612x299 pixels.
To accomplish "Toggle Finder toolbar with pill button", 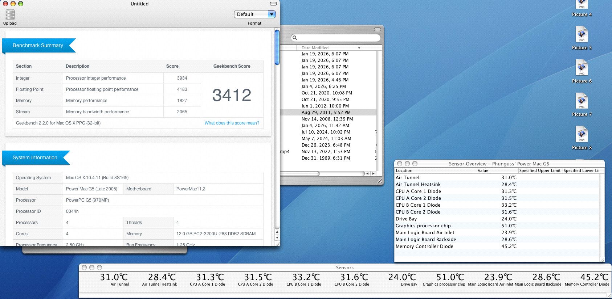I will click(x=378, y=29).
